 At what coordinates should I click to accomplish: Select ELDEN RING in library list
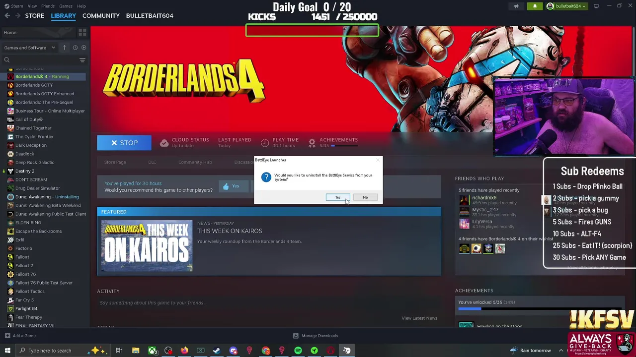click(x=28, y=223)
